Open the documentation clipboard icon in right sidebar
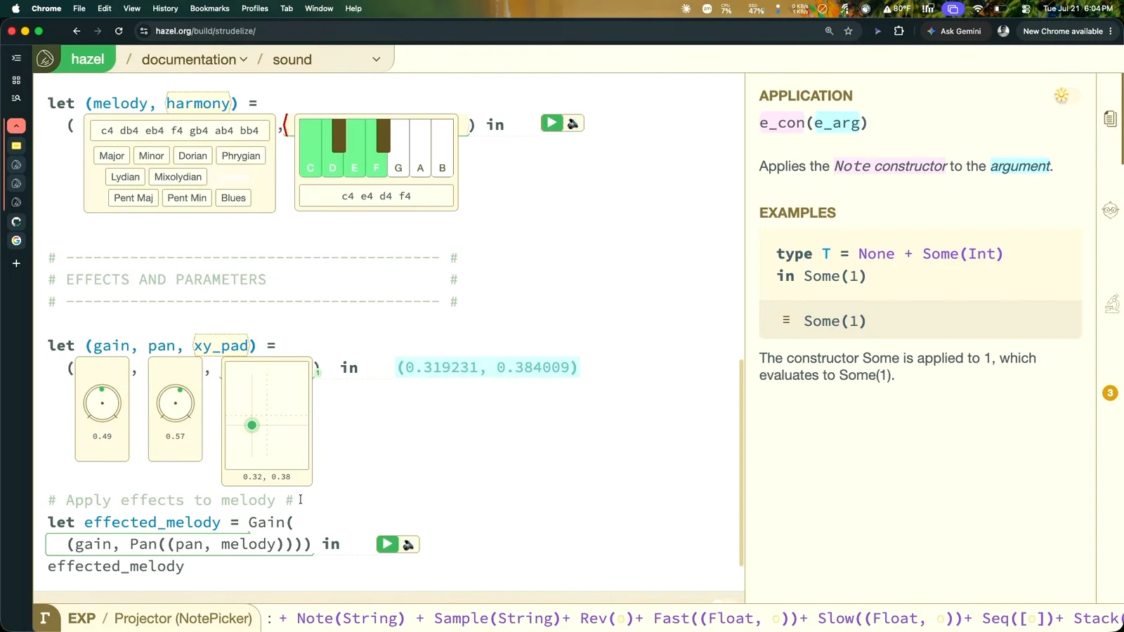 (x=1110, y=119)
